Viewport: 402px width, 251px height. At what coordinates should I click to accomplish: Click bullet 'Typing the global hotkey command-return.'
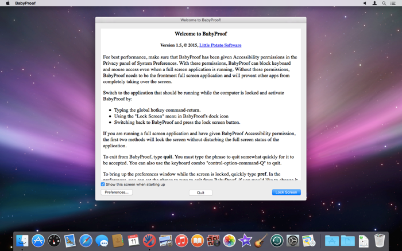pos(157,110)
